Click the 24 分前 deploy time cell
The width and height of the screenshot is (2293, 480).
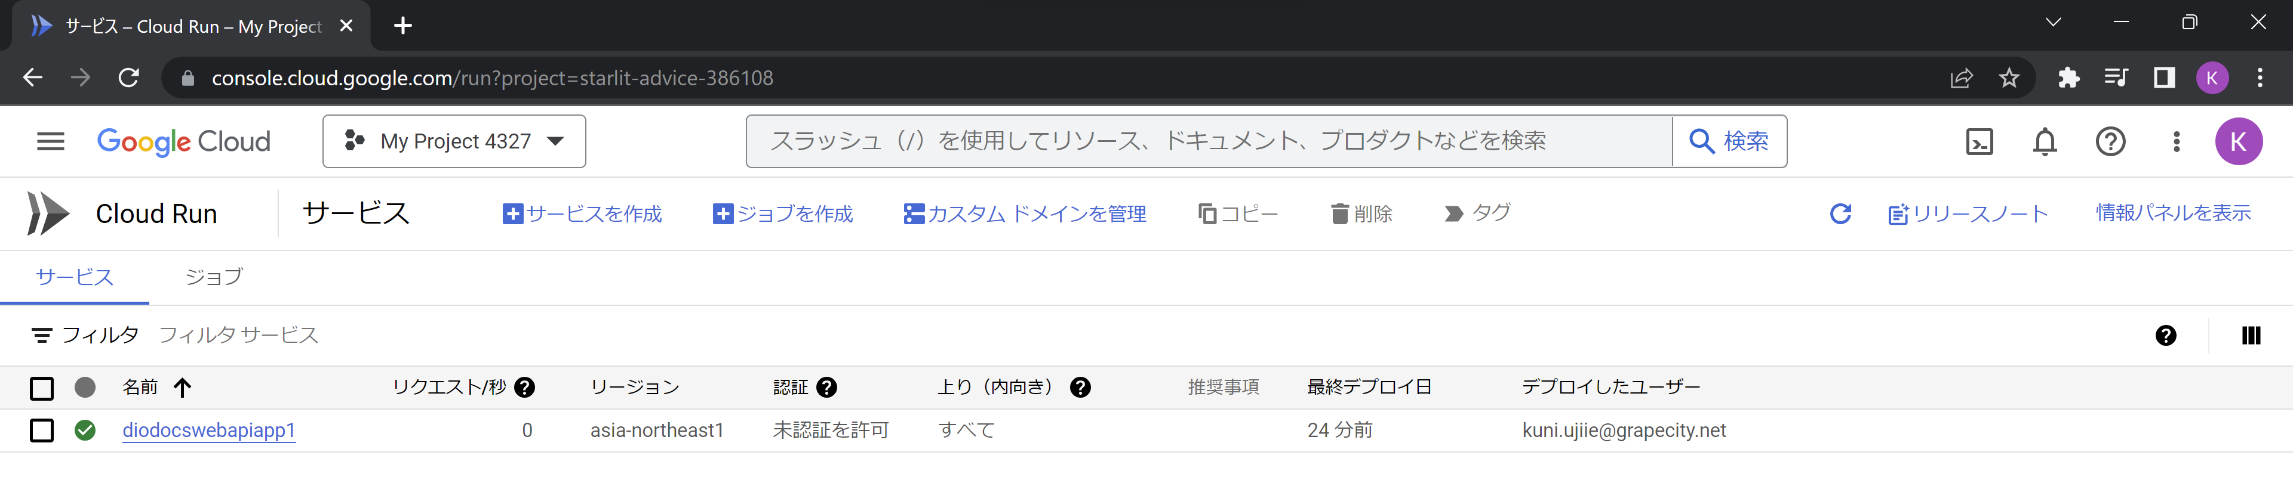pyautogui.click(x=1339, y=431)
